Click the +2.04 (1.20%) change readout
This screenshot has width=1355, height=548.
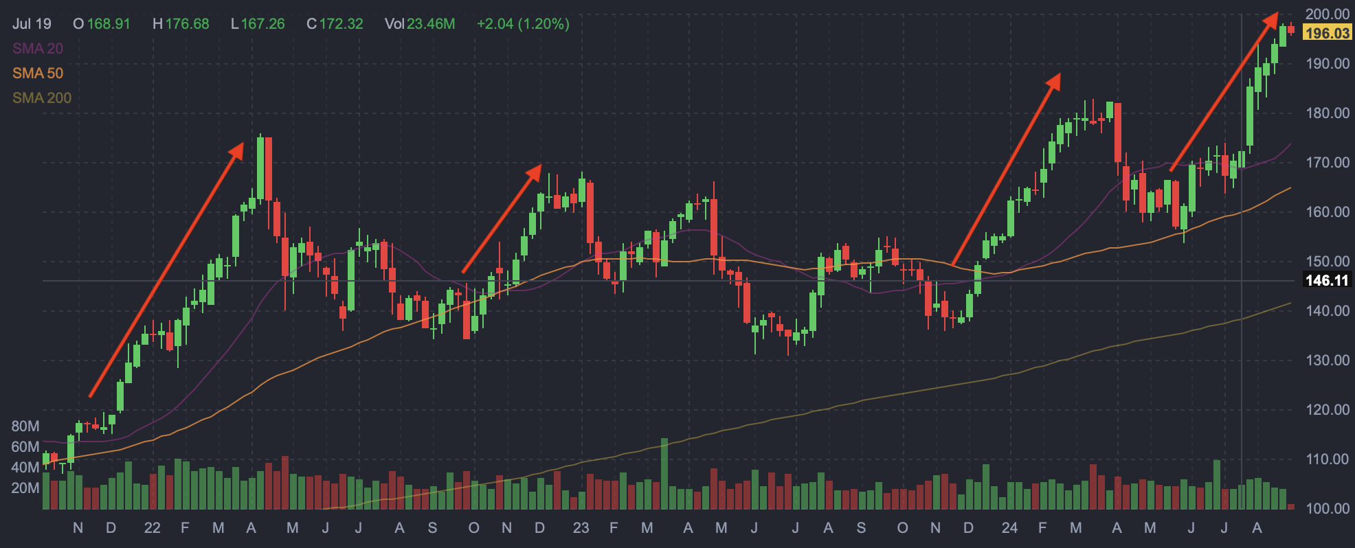[523, 24]
